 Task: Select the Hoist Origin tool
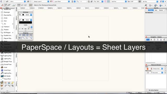coord(6,70)
